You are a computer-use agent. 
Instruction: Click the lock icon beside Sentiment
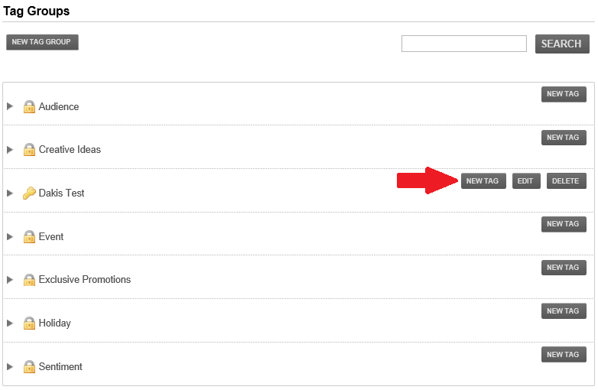pos(29,367)
